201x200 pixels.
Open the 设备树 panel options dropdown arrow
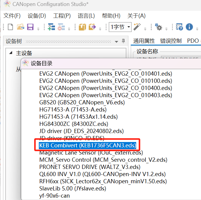[116, 42]
